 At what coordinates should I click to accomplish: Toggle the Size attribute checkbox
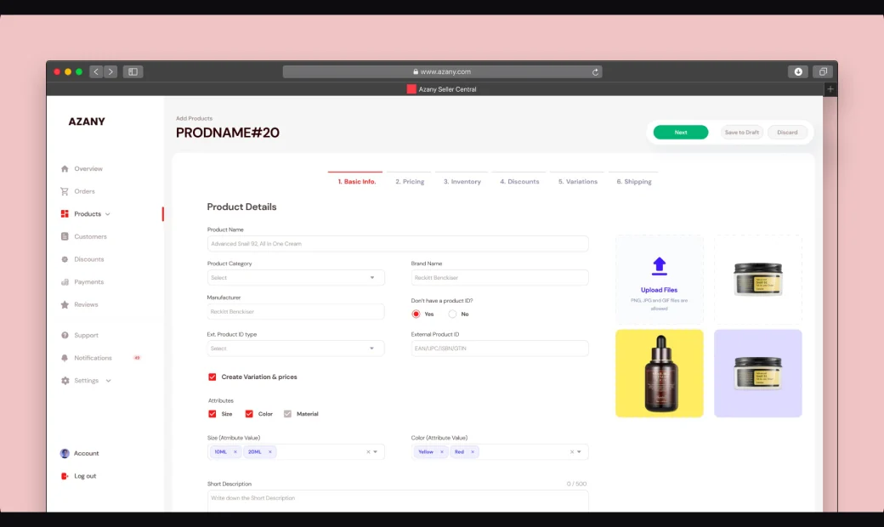pyautogui.click(x=212, y=414)
